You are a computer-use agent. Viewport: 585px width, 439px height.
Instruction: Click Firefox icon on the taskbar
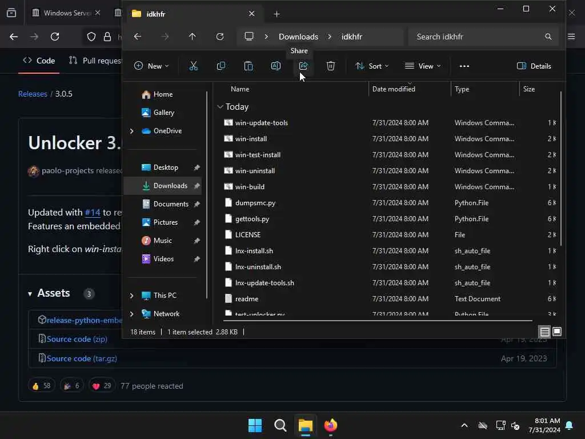pos(331,425)
